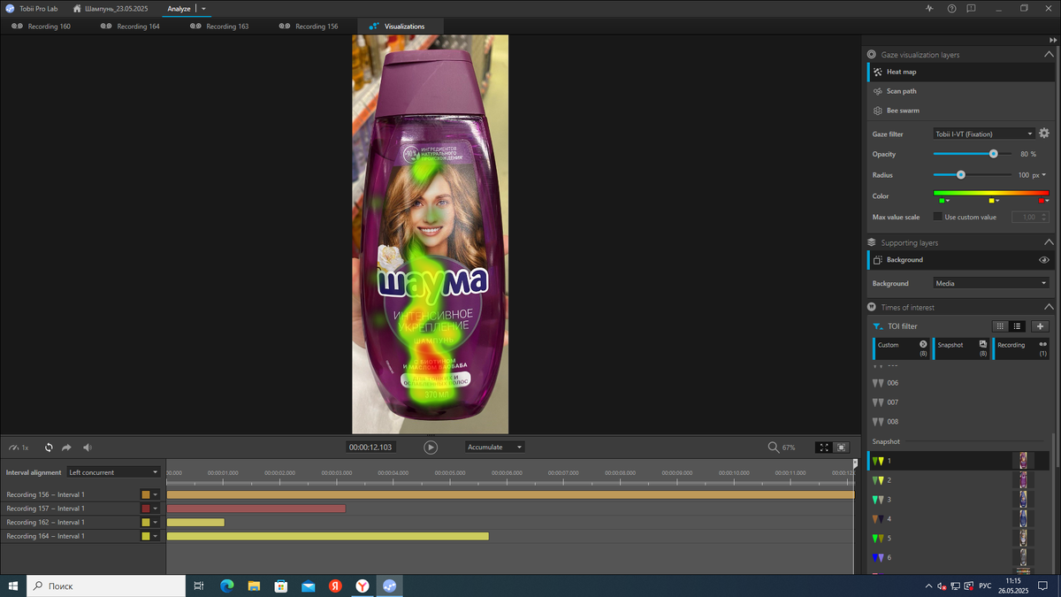Select the Heat map visualization layer

click(x=960, y=72)
